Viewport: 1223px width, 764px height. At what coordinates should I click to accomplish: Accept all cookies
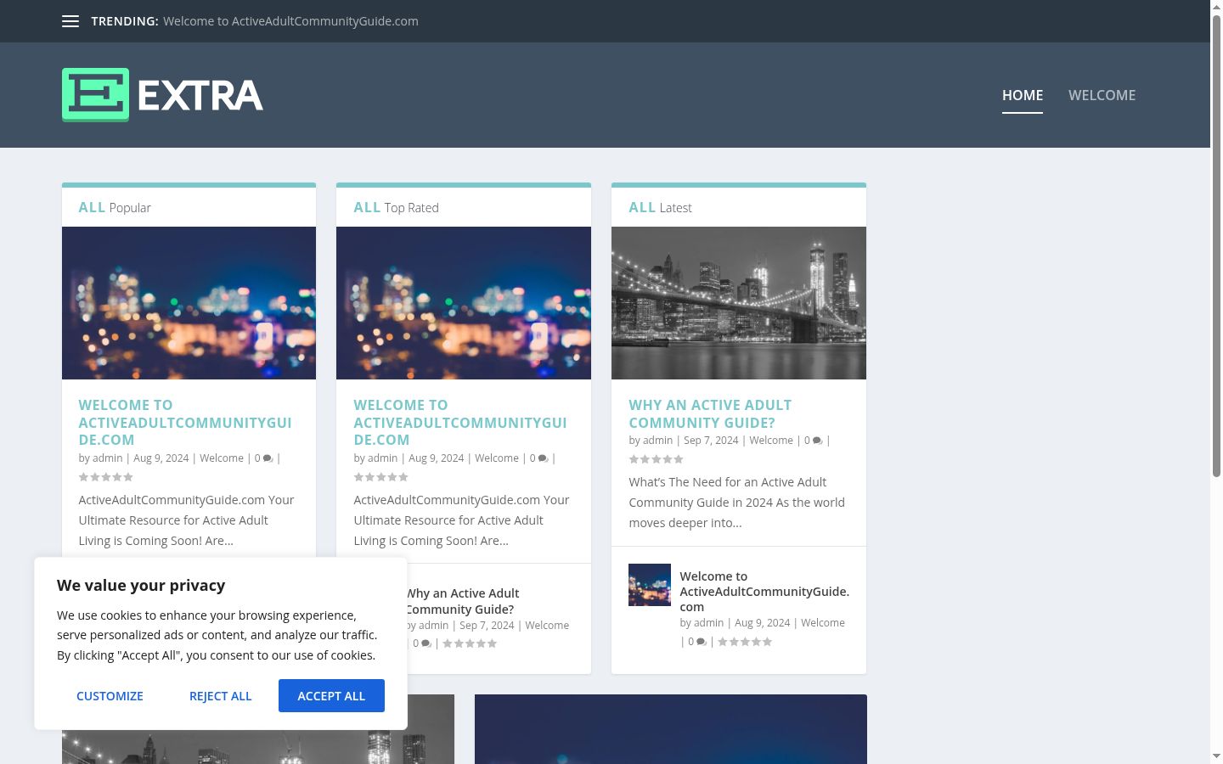click(331, 696)
